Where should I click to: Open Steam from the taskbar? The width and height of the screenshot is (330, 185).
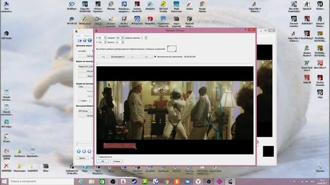click(134, 181)
